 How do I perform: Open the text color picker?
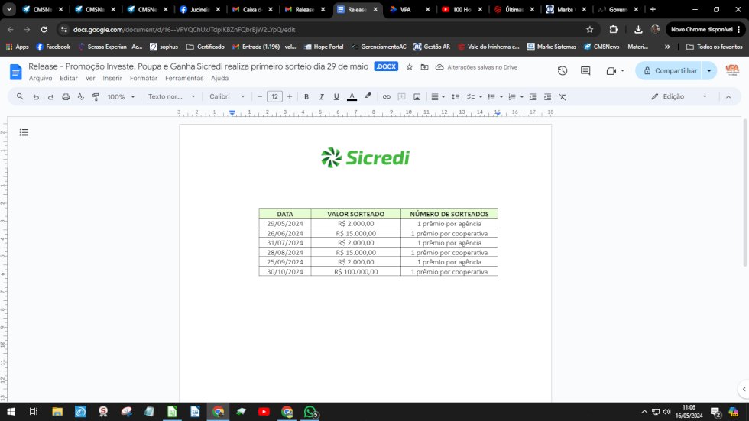click(352, 97)
